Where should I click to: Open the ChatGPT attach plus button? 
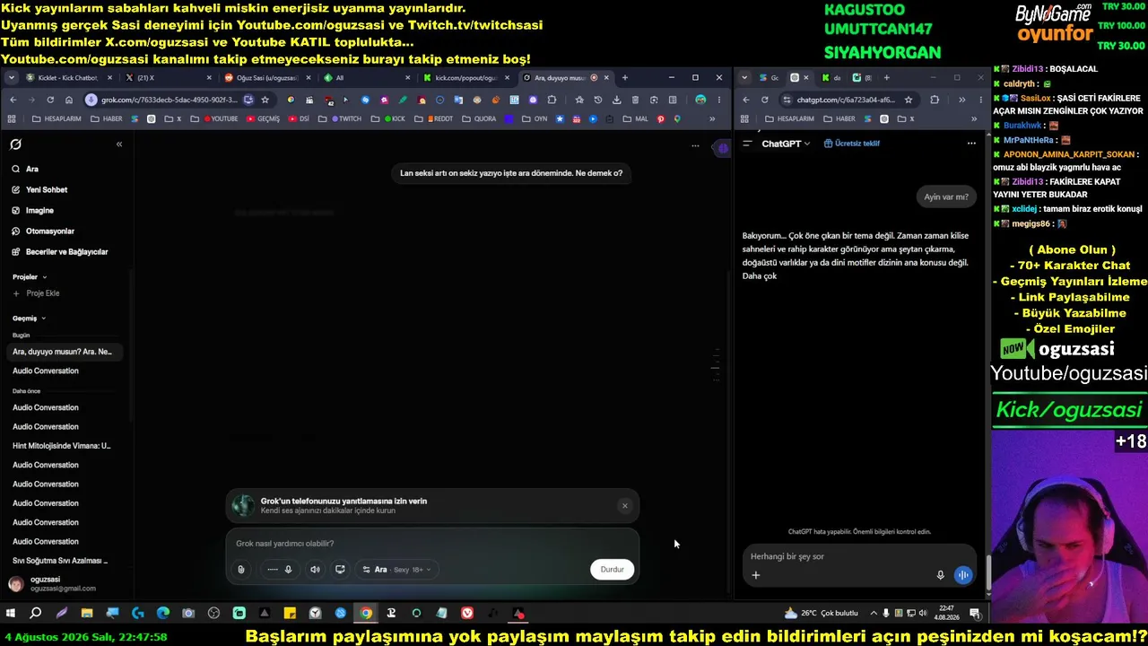coord(756,575)
